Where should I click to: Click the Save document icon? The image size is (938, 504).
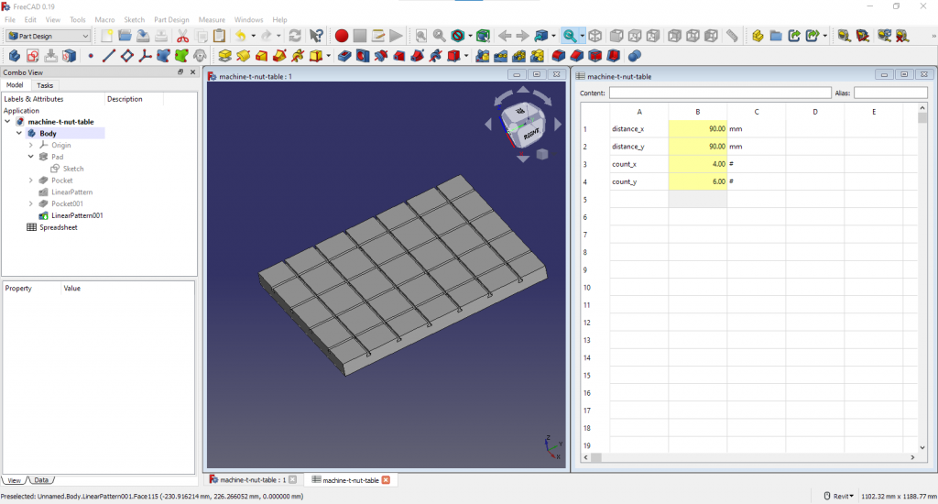coord(143,36)
